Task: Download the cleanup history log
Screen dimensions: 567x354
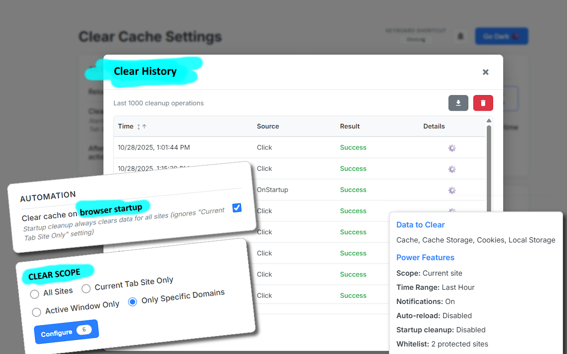Action: (x=458, y=103)
